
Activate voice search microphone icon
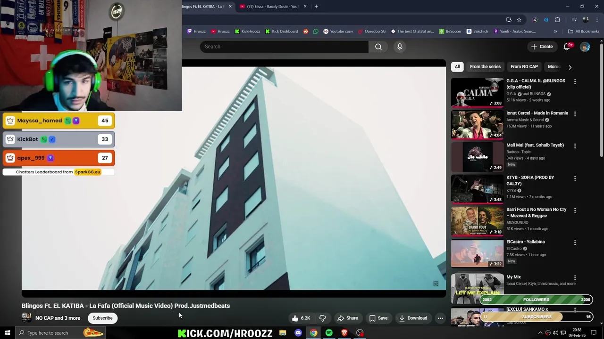[x=400, y=47]
